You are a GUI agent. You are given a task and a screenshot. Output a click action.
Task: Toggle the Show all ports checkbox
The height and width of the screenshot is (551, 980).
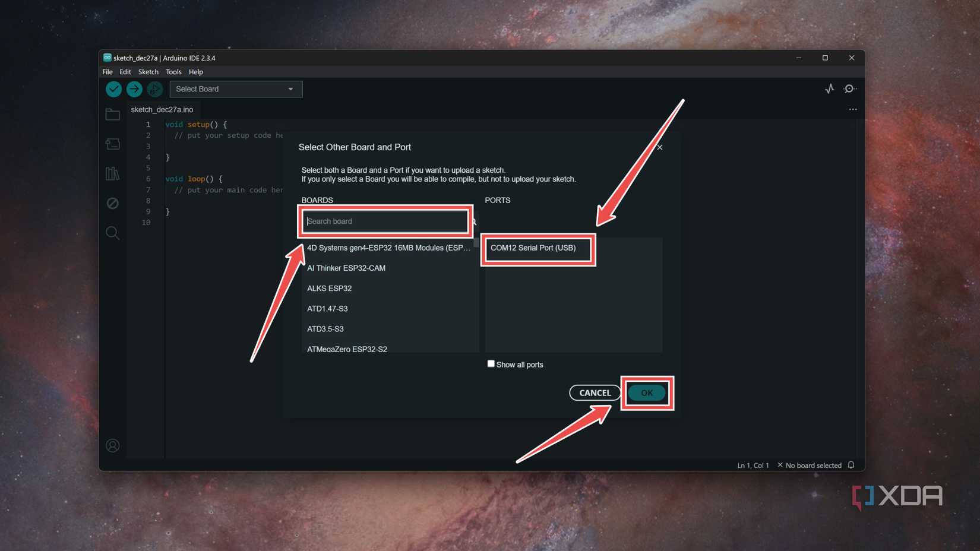491,364
